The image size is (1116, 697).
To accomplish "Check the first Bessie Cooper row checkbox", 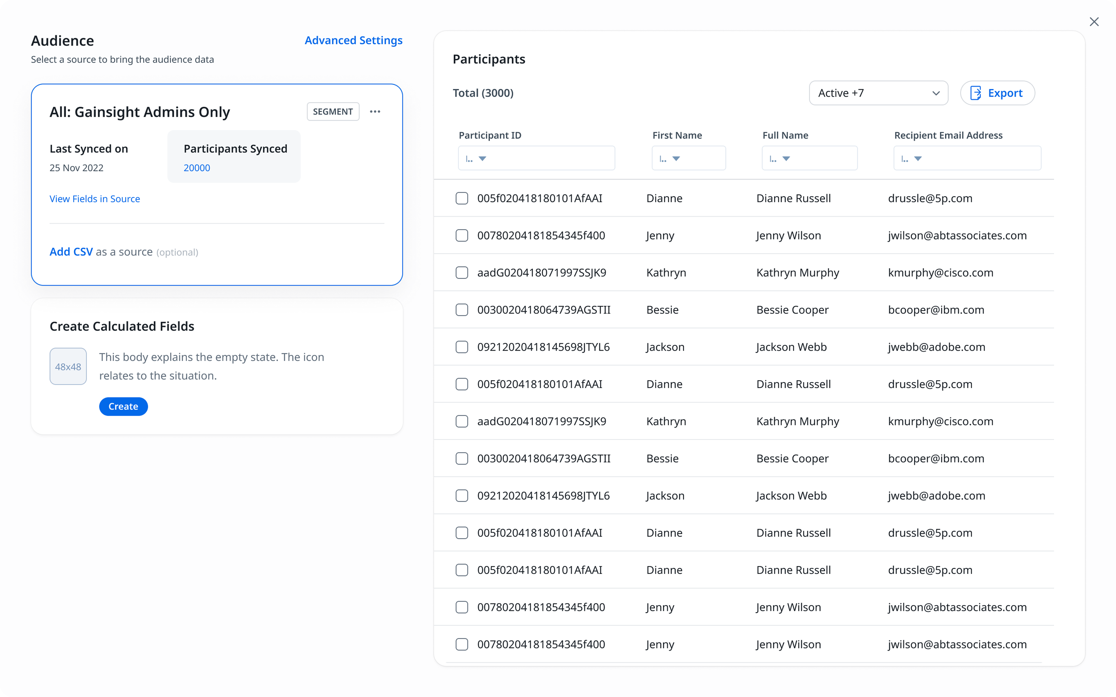I will click(462, 310).
